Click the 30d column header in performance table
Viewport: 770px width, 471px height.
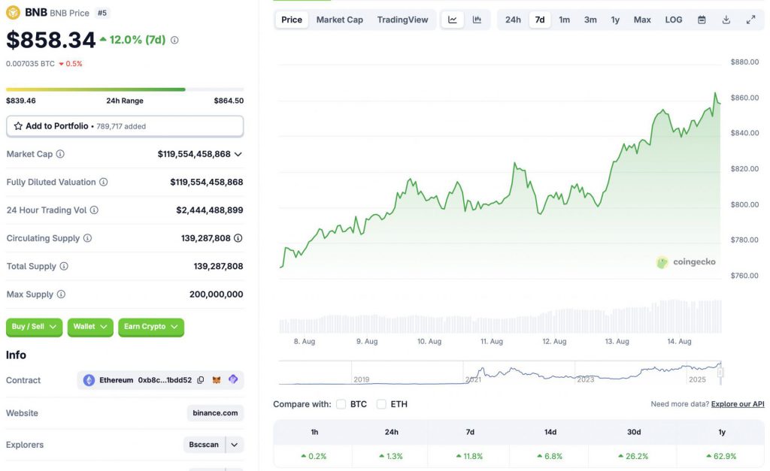pos(634,432)
